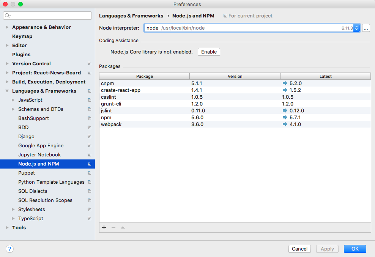
Task: Click project-level icon next to Node.js and NPM
Action: click(x=89, y=164)
